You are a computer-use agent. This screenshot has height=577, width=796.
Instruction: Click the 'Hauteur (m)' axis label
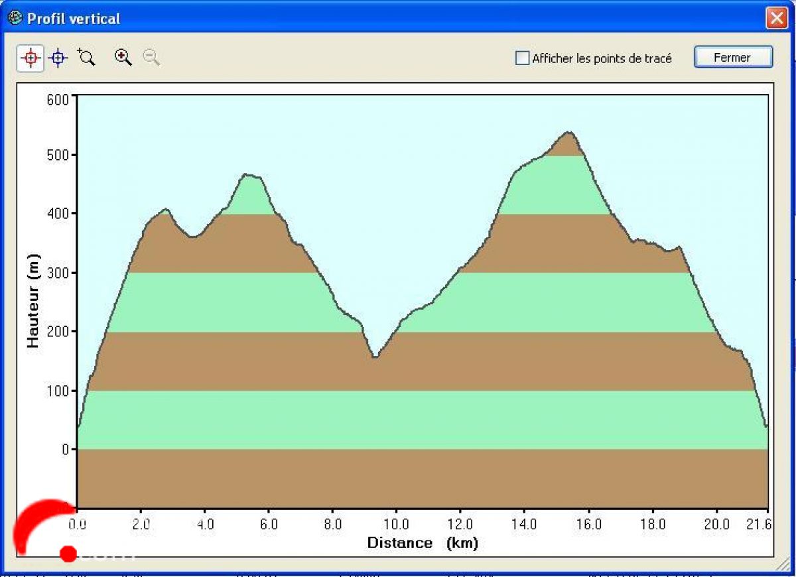coord(33,301)
